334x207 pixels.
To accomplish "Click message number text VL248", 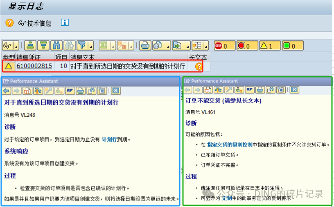I will 28,115.
